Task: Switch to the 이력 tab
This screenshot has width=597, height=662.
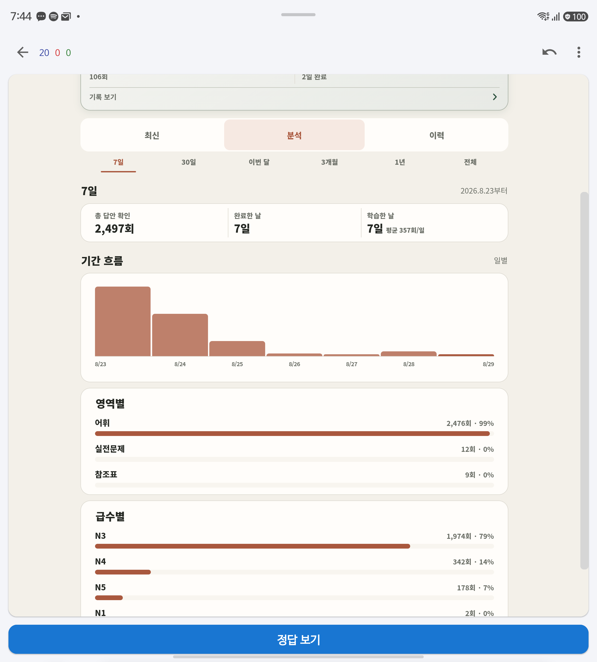Action: point(437,135)
